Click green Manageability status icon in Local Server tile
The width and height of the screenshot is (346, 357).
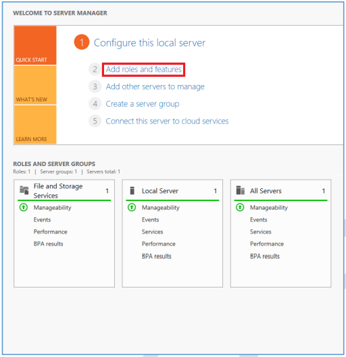coord(132,207)
